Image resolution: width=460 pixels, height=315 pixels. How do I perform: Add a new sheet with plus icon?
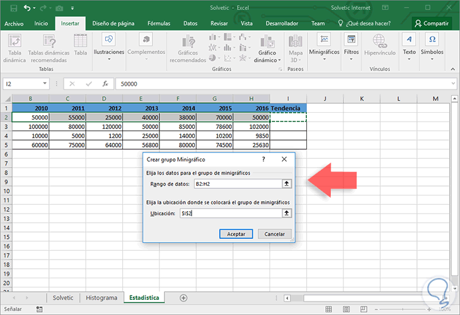point(183,297)
